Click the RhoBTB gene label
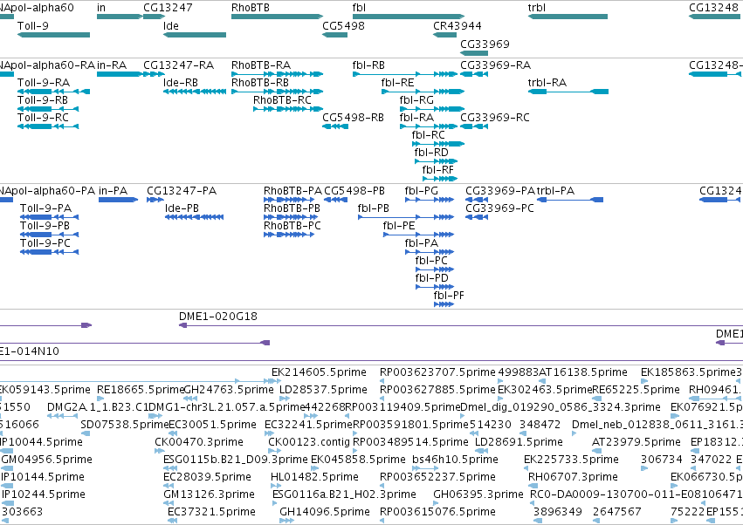Image resolution: width=743 pixels, height=525 pixels. pos(251,8)
